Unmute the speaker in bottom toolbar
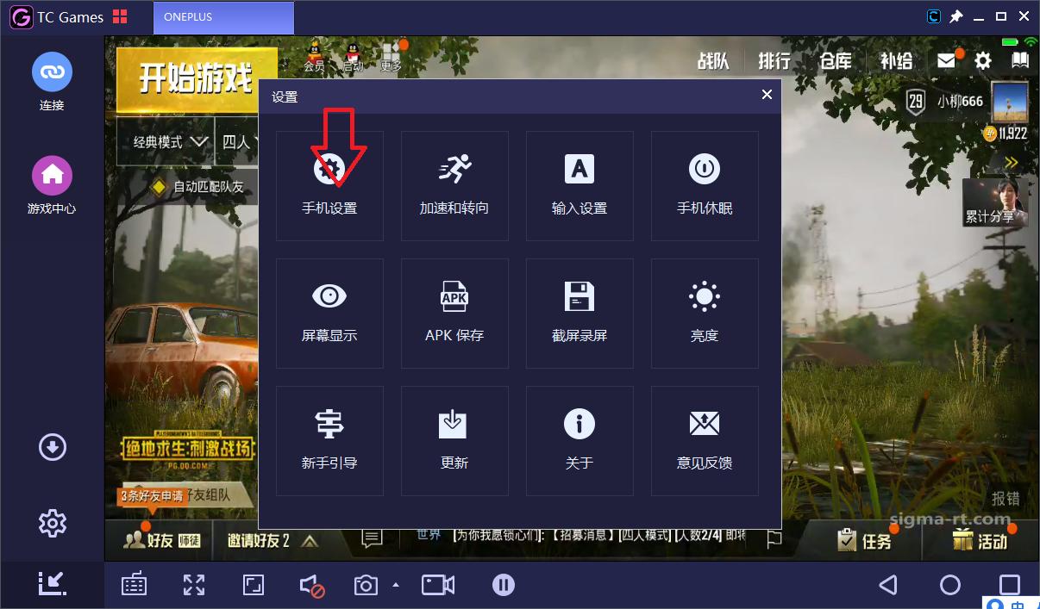 tap(311, 584)
